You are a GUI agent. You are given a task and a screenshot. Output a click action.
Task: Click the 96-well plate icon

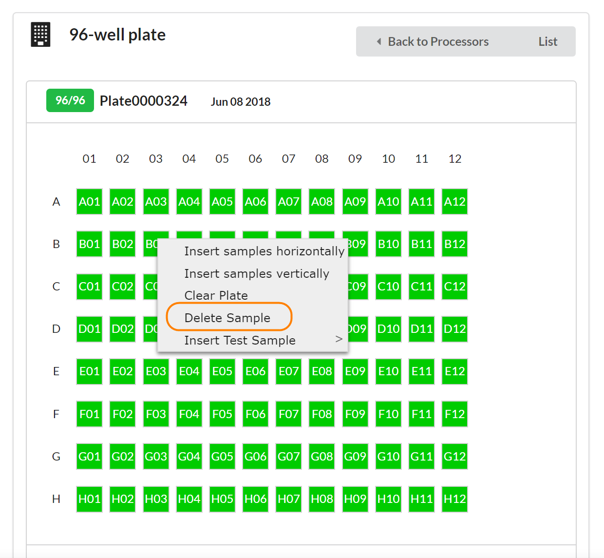point(40,35)
